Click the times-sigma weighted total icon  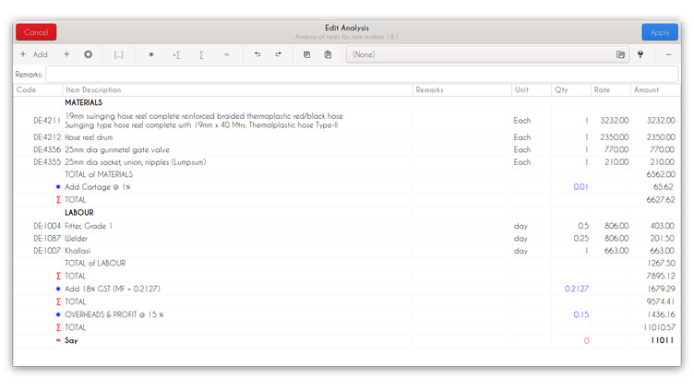pos(176,55)
